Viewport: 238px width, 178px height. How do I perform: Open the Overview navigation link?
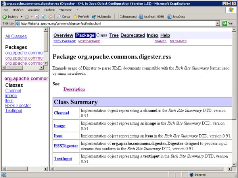(63, 35)
